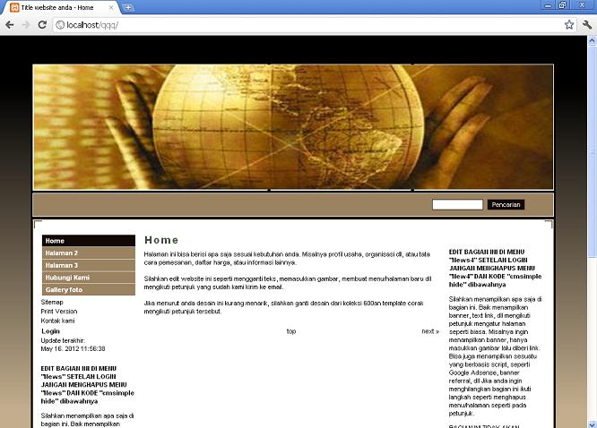
Task: Click the globe icon in the address bar
Action: pyautogui.click(x=60, y=25)
